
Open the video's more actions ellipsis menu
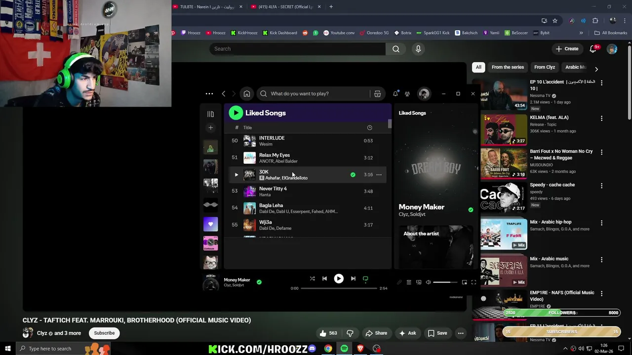461,333
